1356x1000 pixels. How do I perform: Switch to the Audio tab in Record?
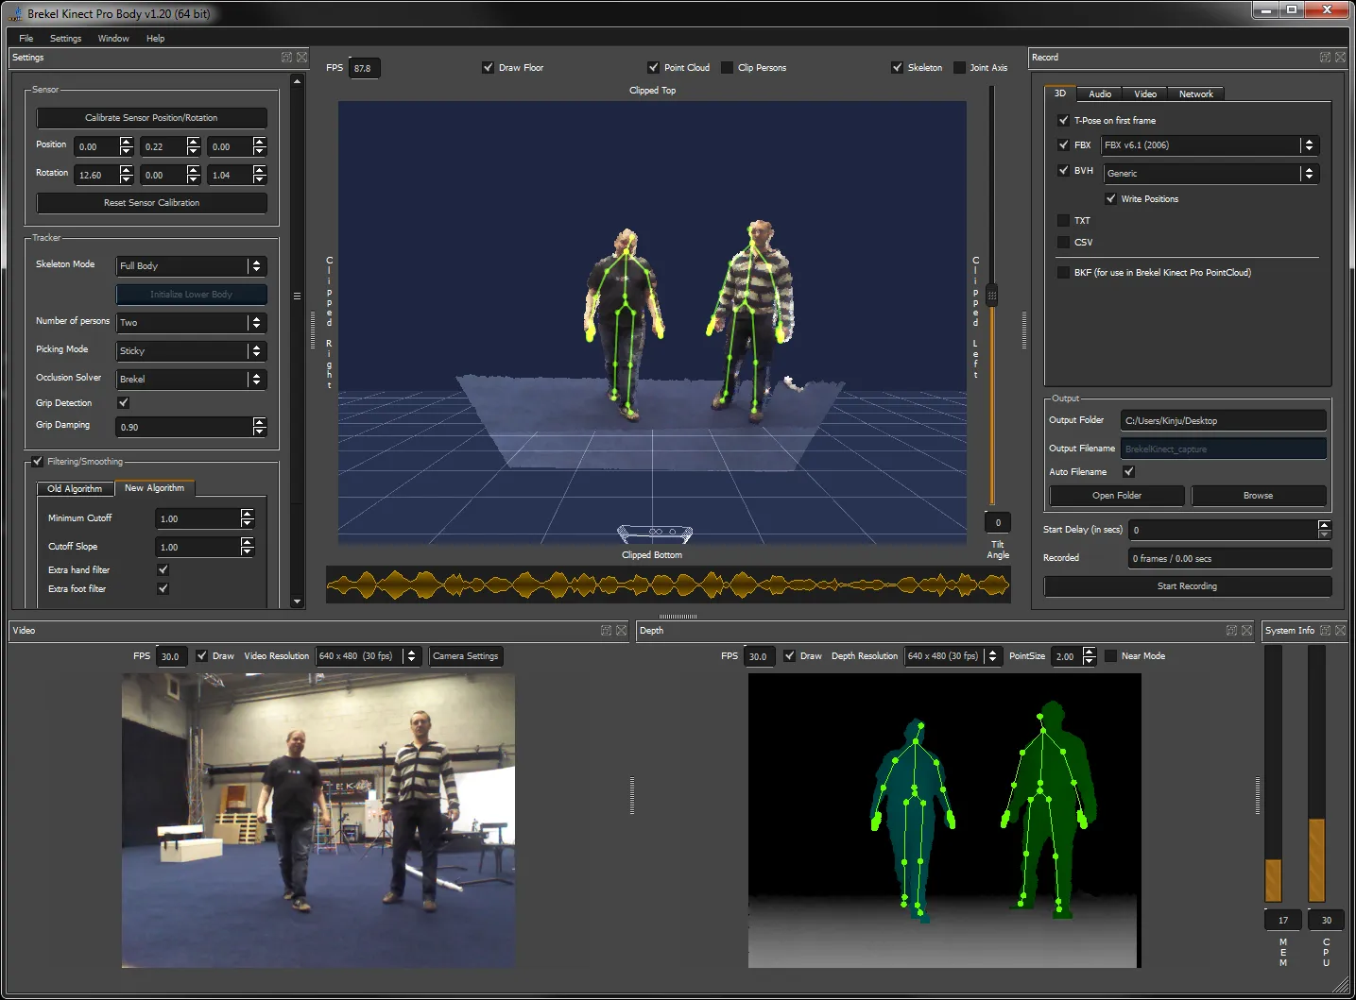1100,94
